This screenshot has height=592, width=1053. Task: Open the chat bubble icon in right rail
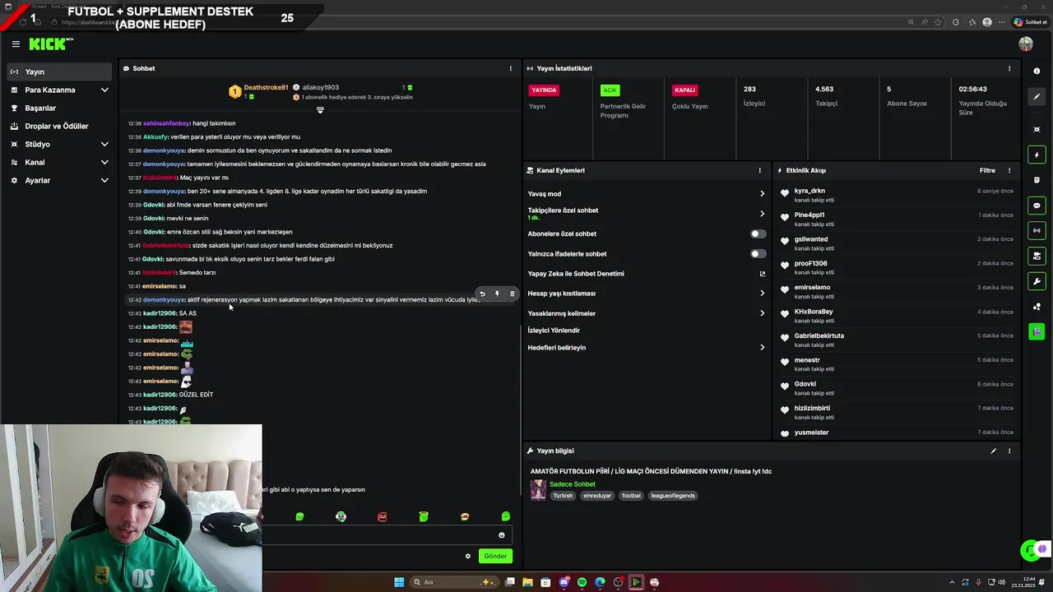click(x=1037, y=206)
